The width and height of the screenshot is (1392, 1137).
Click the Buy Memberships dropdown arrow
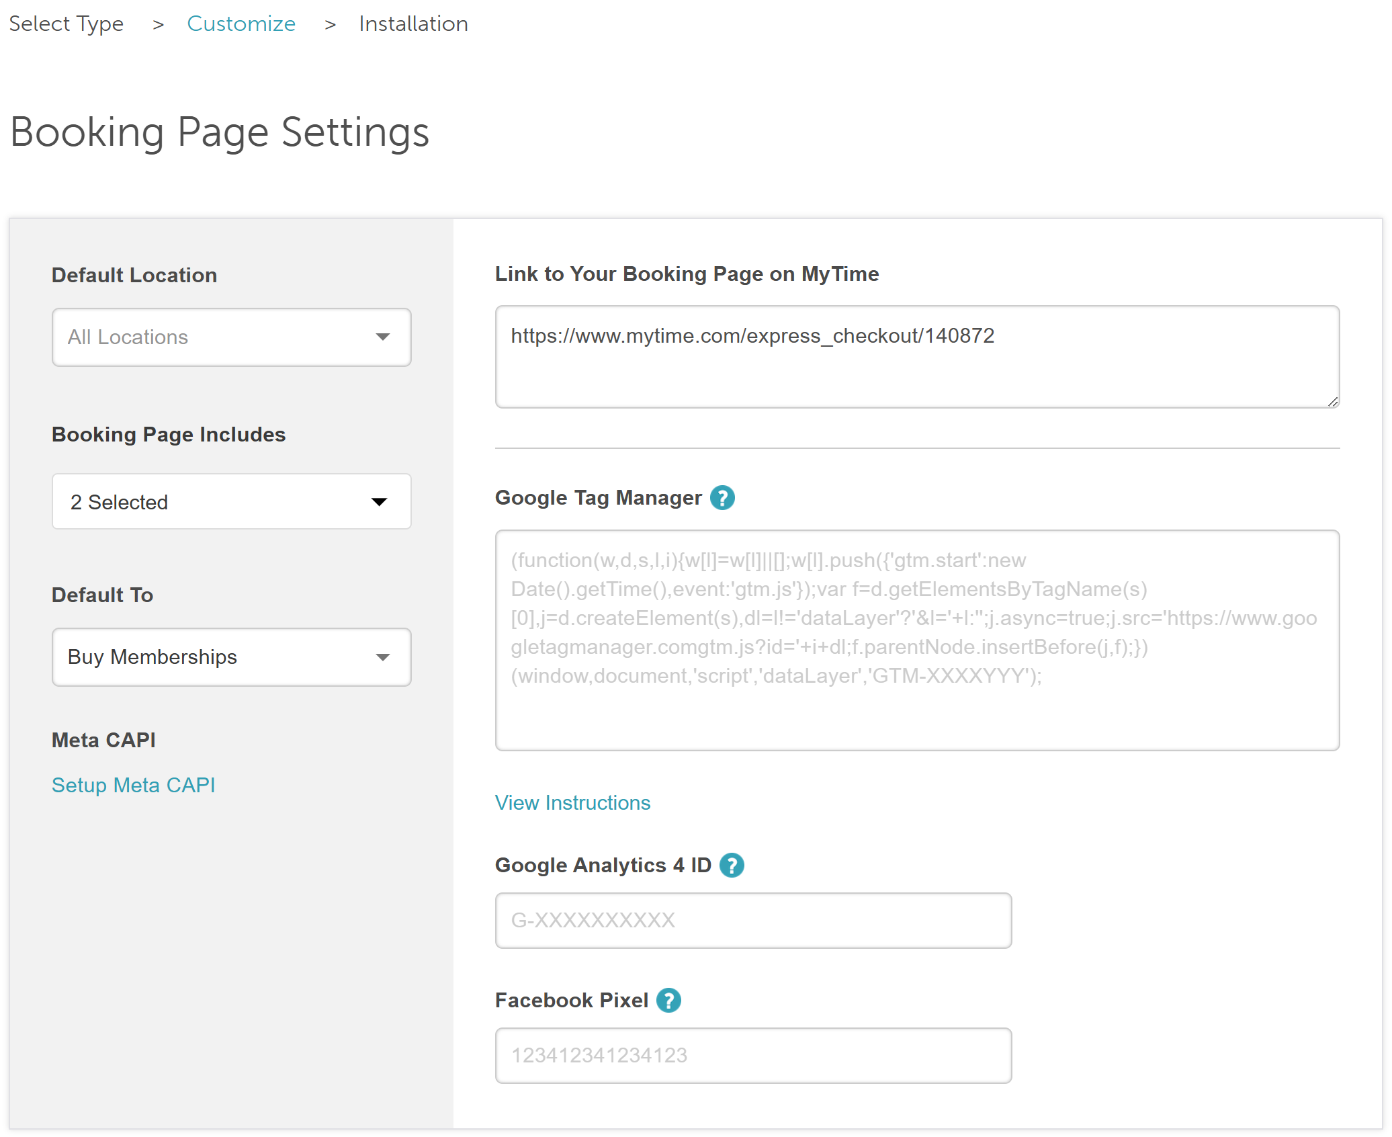(383, 657)
